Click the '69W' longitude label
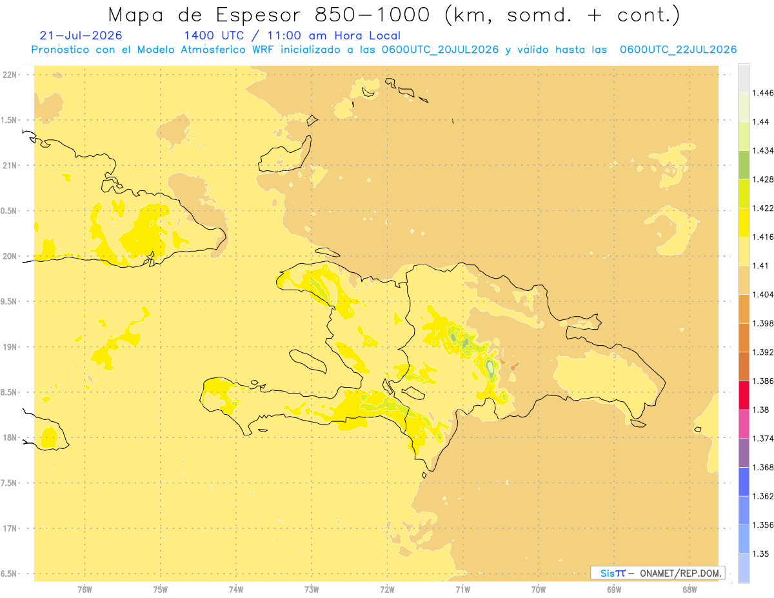 pyautogui.click(x=614, y=590)
